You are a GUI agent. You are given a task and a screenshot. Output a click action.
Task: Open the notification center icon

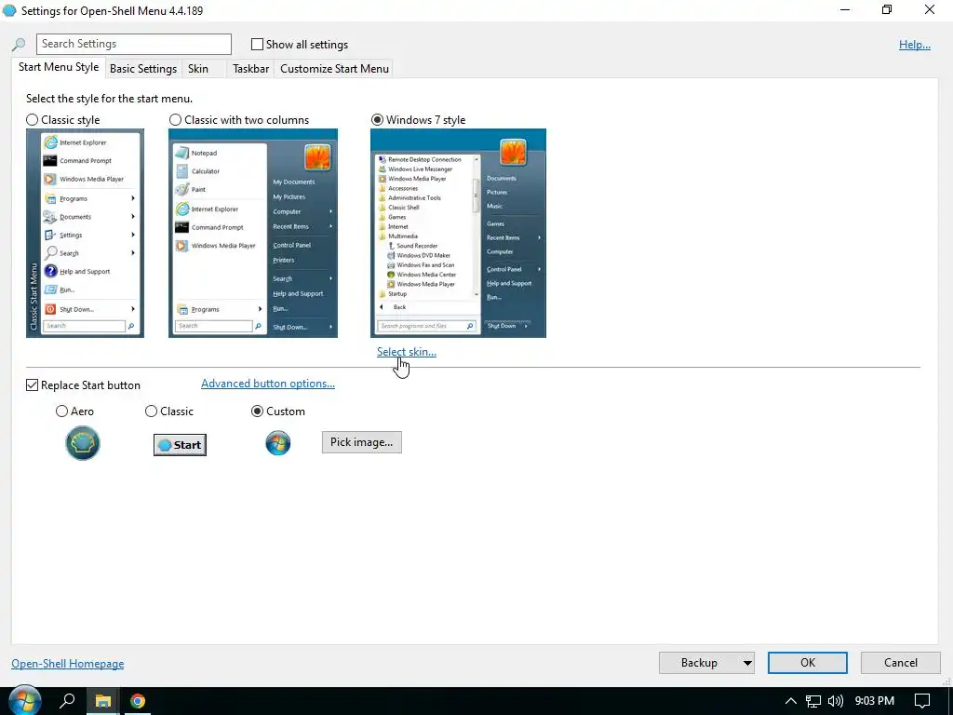pyautogui.click(x=922, y=701)
